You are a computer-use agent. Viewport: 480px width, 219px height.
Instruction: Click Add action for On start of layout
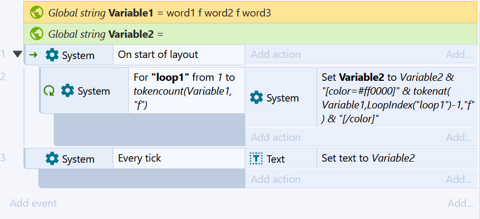276,54
